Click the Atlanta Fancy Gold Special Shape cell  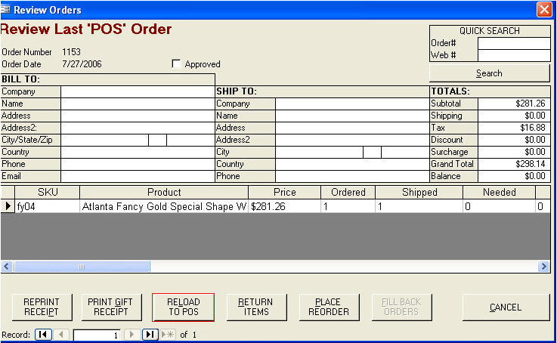coord(164,206)
